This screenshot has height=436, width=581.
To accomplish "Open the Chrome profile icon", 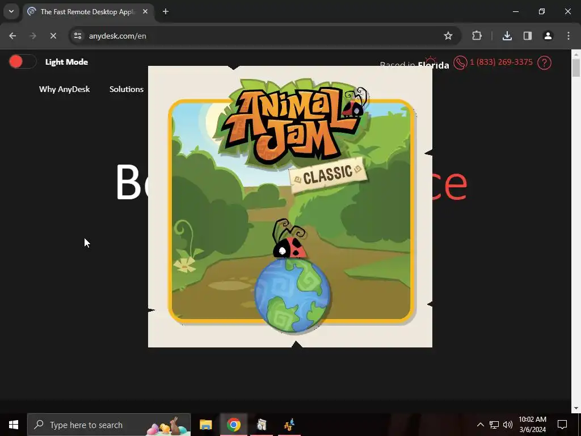I will (548, 36).
